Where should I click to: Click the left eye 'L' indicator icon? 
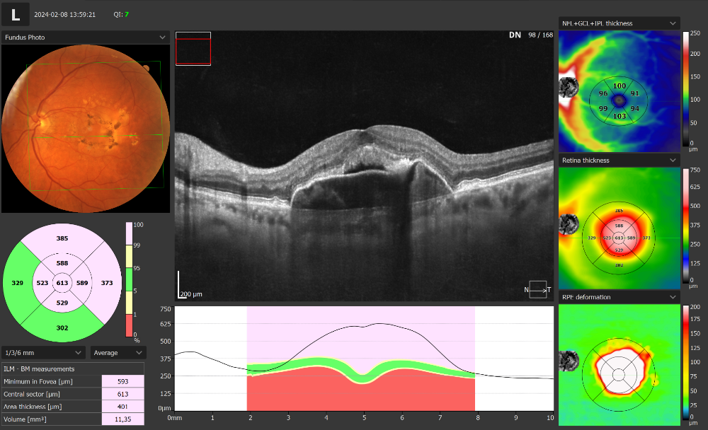pos(16,13)
